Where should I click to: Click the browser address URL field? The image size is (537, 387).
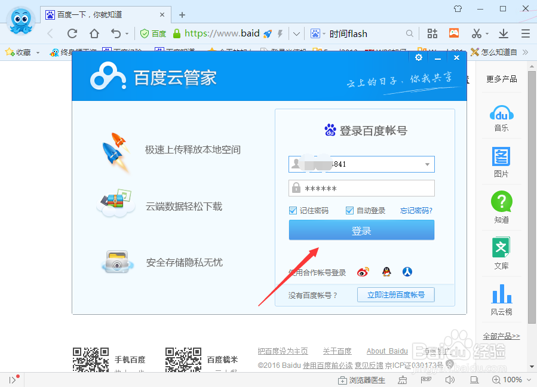tap(222, 33)
